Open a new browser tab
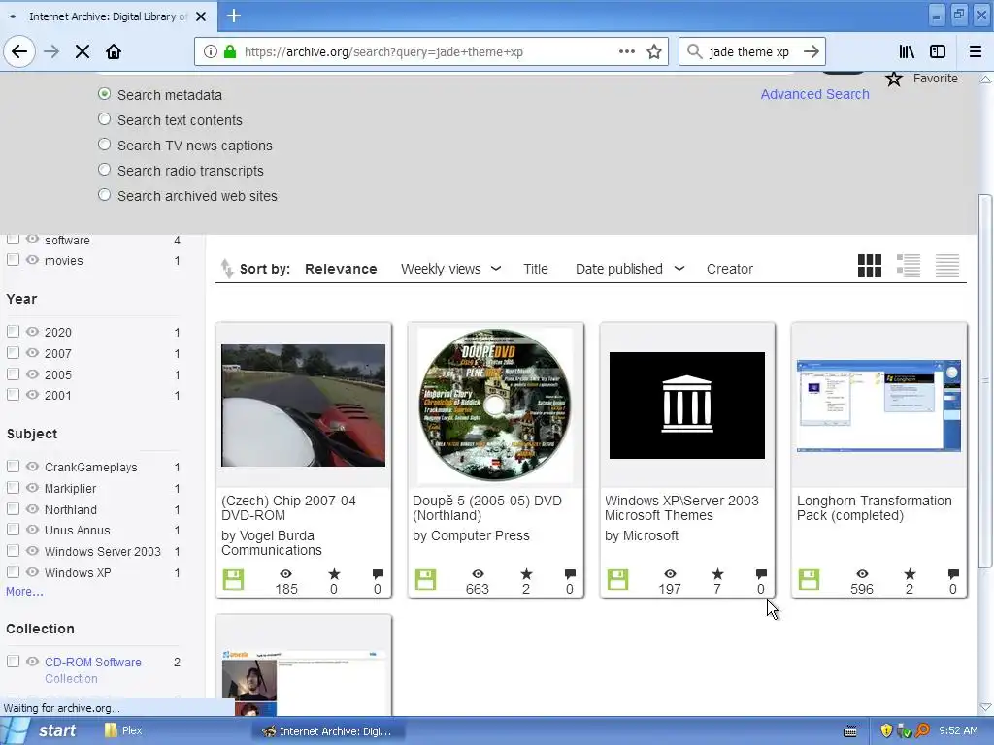Screen dimensions: 994x745 click(x=233, y=16)
